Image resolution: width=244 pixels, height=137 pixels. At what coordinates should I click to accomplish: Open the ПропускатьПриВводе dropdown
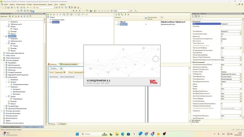click(241, 48)
